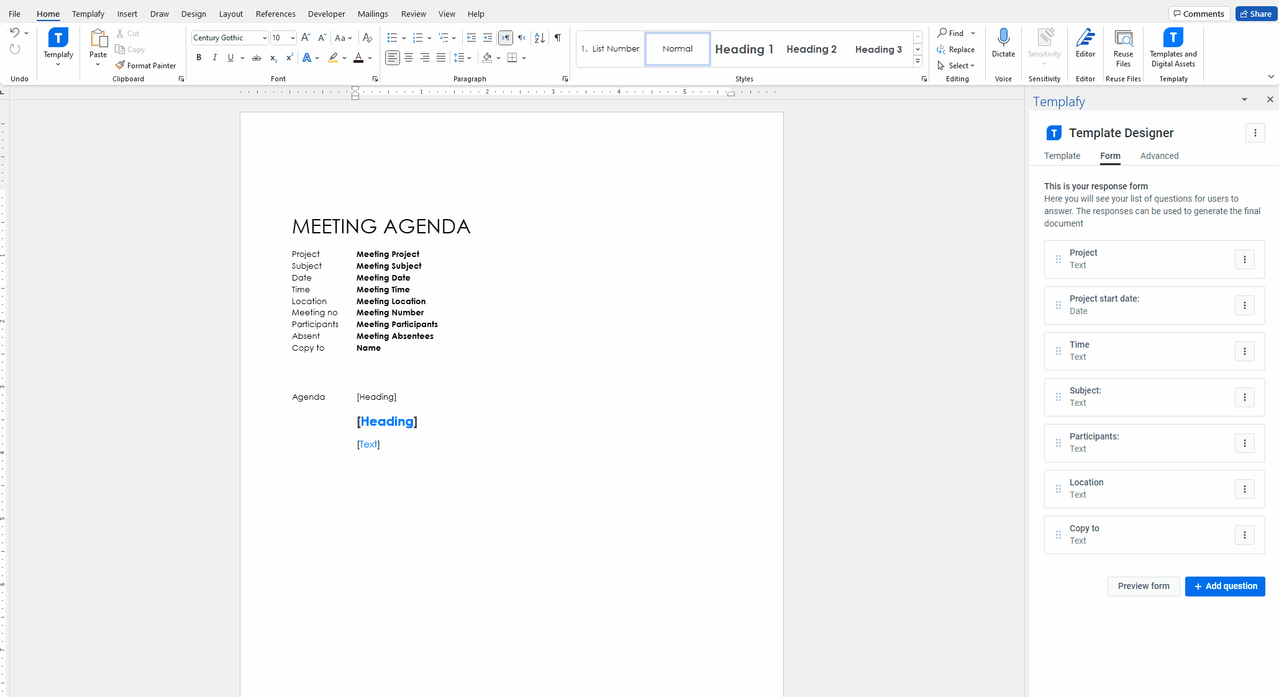1279x697 pixels.
Task: Click the Undo arrow icon
Action: 15,33
